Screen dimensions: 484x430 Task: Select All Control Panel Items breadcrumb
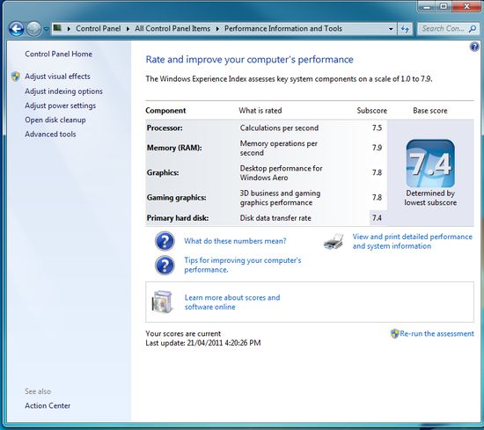coord(172,28)
